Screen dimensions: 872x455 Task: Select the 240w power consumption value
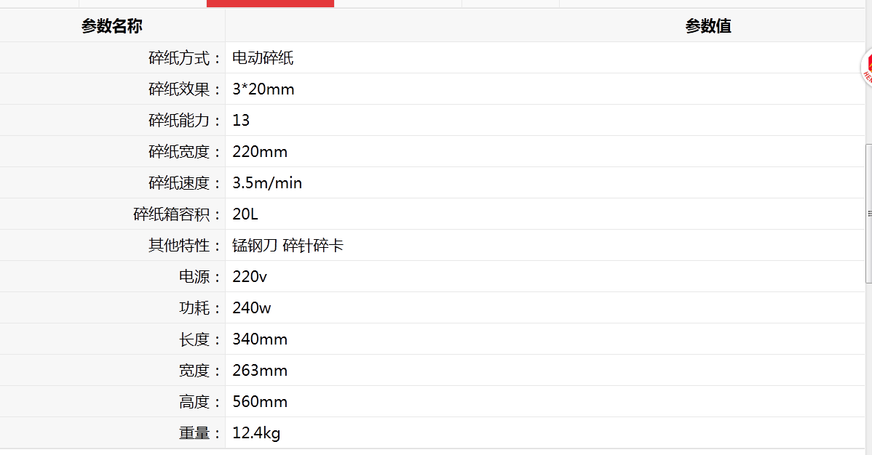point(251,307)
